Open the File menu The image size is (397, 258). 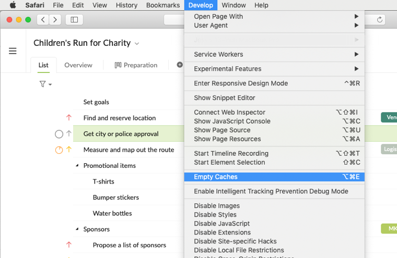pyautogui.click(x=58, y=5)
